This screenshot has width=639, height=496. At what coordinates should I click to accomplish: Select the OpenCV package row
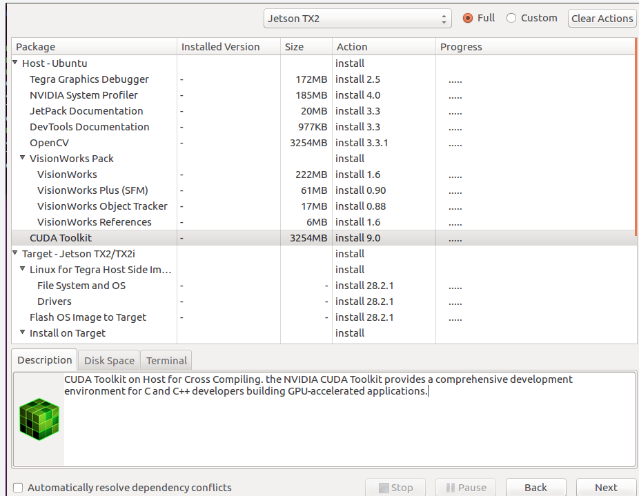coord(324,143)
